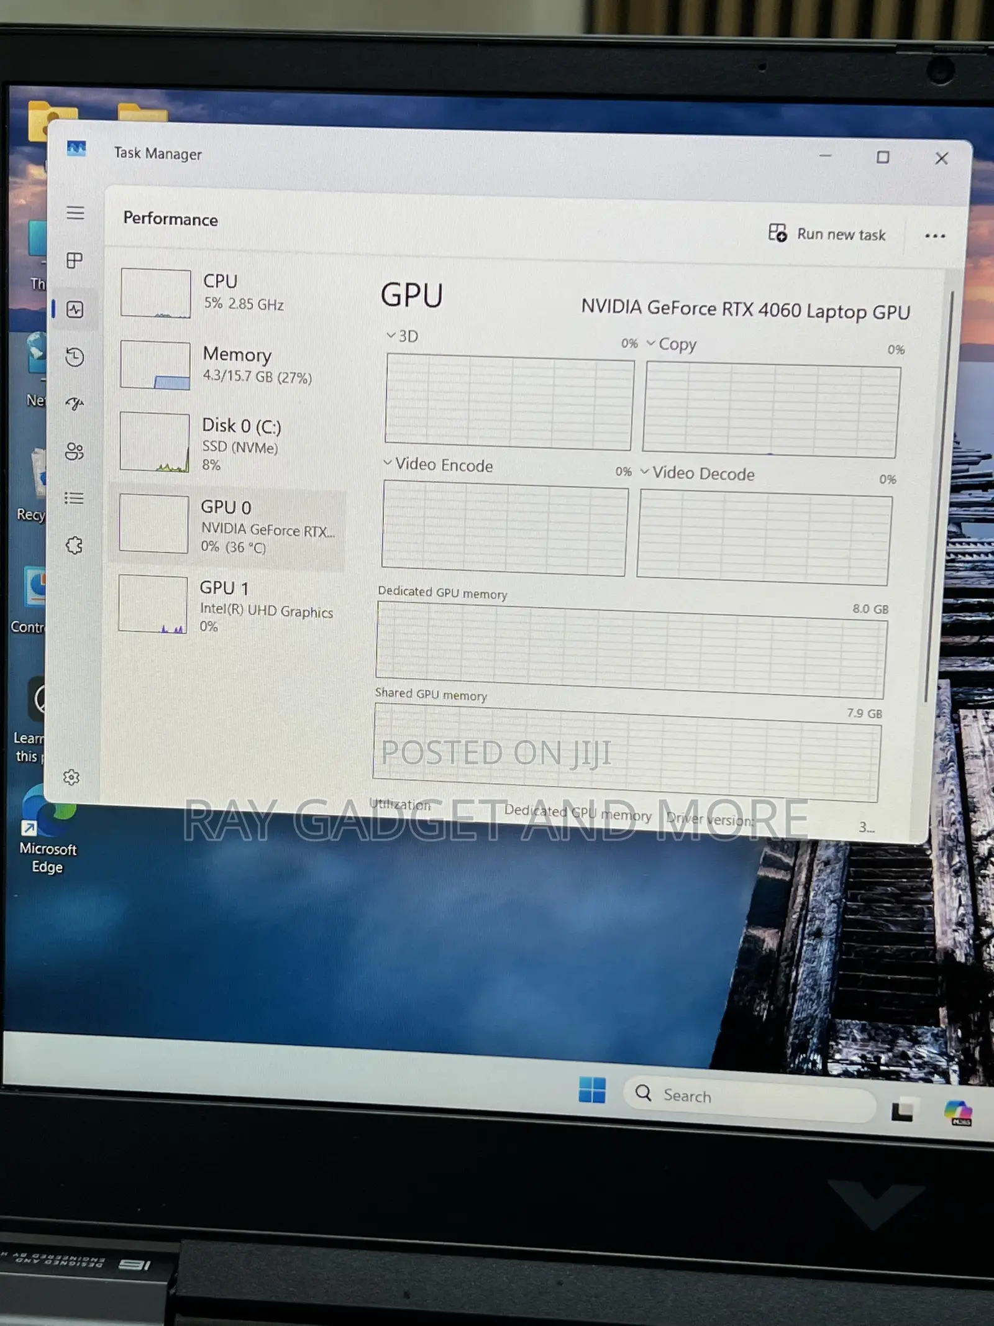Click the Task Manager app icon in title bar
This screenshot has width=994, height=1326.
[76, 149]
